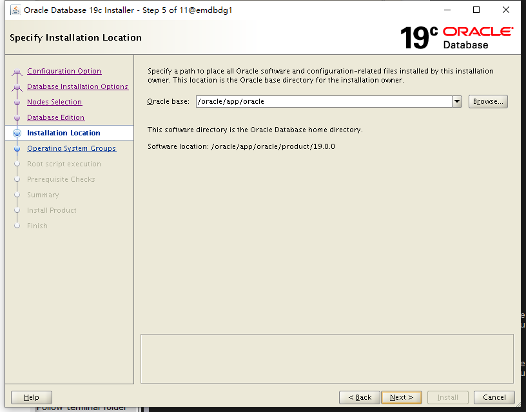
Task: Go back with the < Back button
Action: (x=360, y=397)
